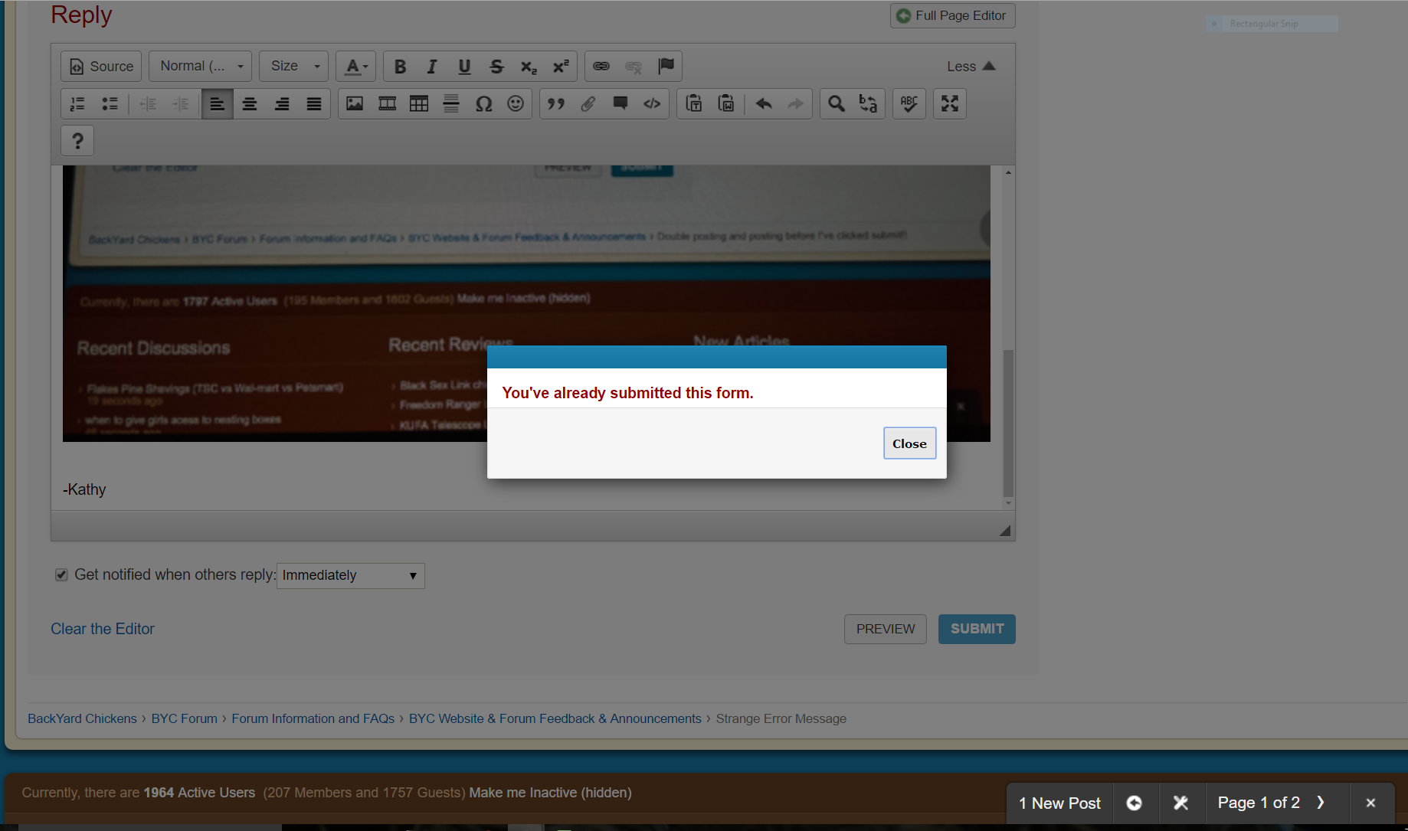
Task: Insert a smiley emoticon
Action: pos(516,103)
